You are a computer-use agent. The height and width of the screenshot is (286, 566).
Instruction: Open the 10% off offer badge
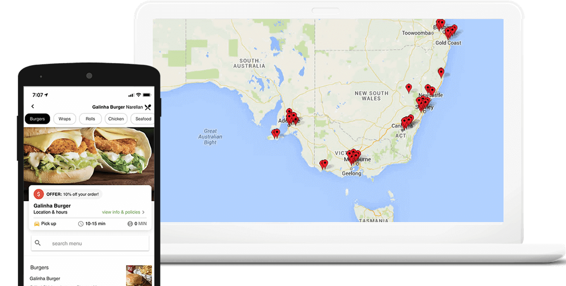point(67,194)
